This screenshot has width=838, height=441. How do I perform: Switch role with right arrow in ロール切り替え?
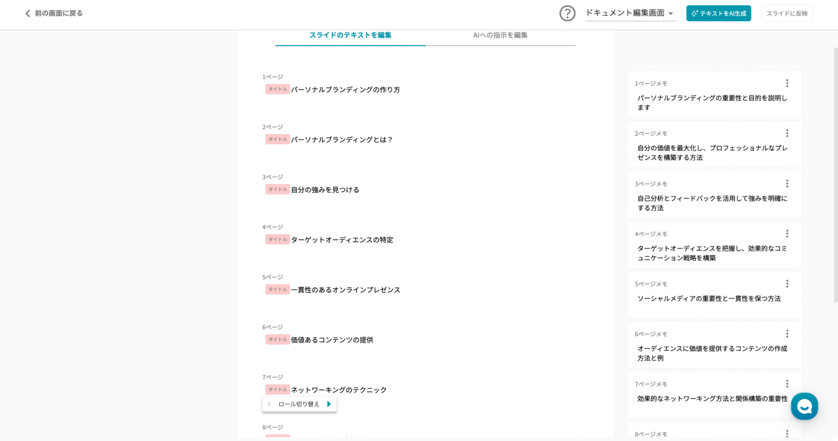point(329,404)
